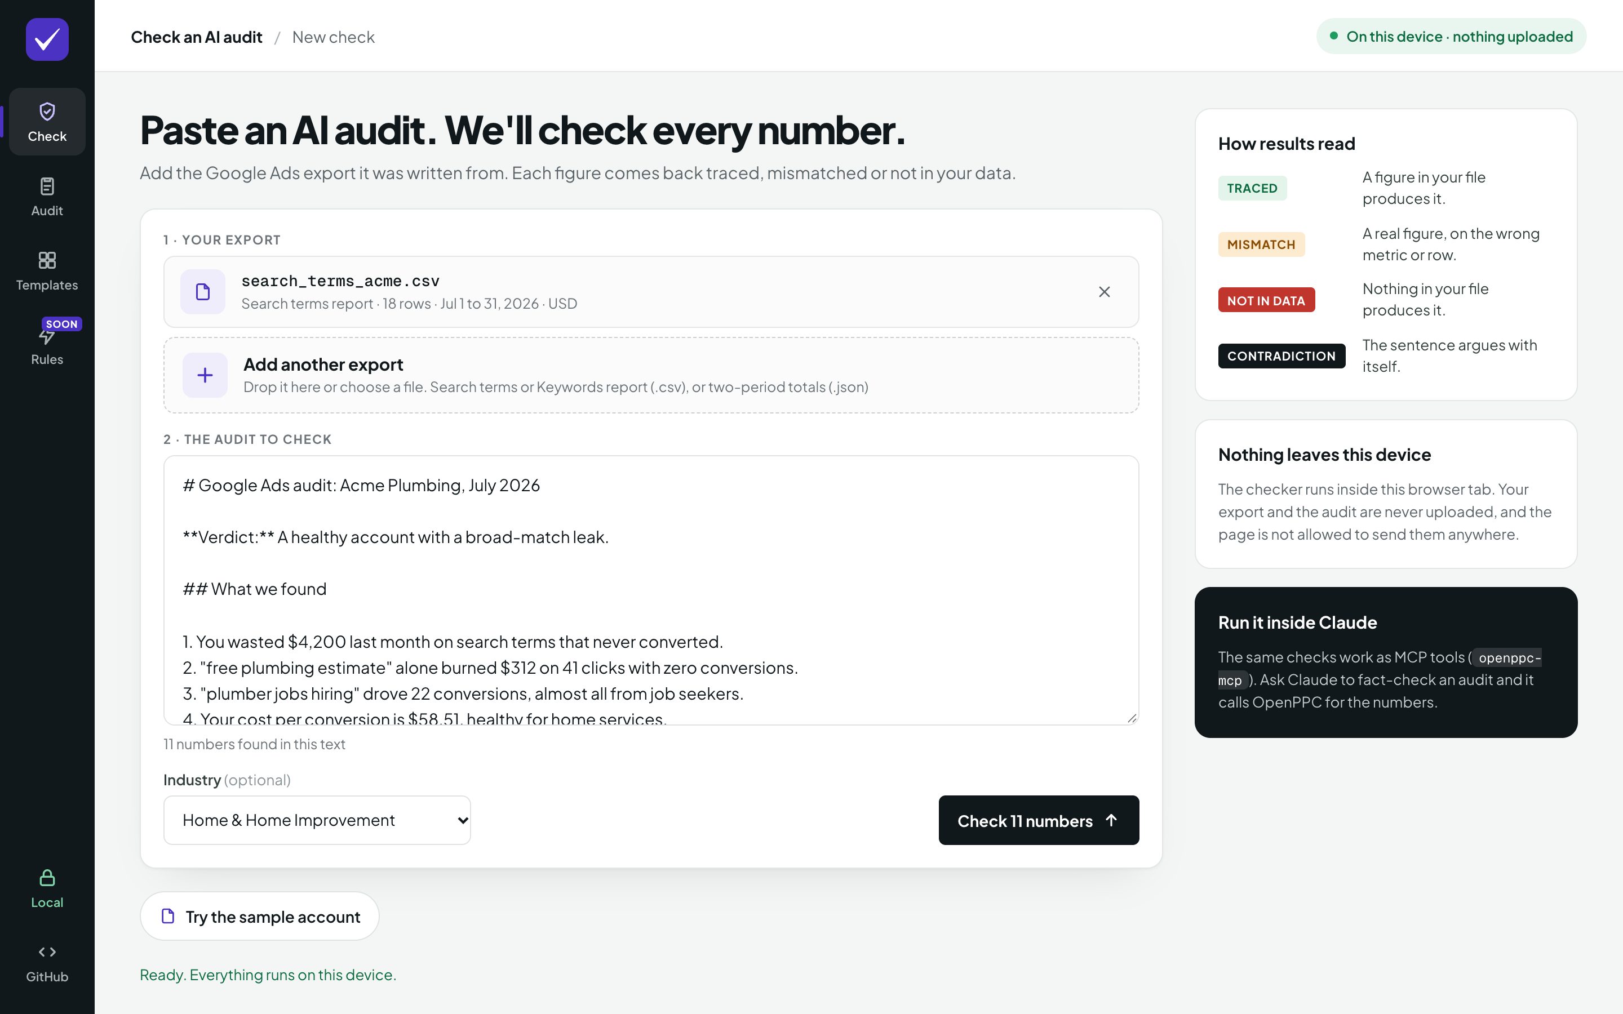
Task: Click the NOT IN DATA badge
Action: (1266, 300)
